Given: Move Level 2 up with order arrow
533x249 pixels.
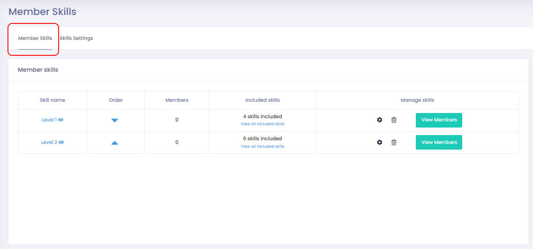Looking at the screenshot, I should [115, 143].
